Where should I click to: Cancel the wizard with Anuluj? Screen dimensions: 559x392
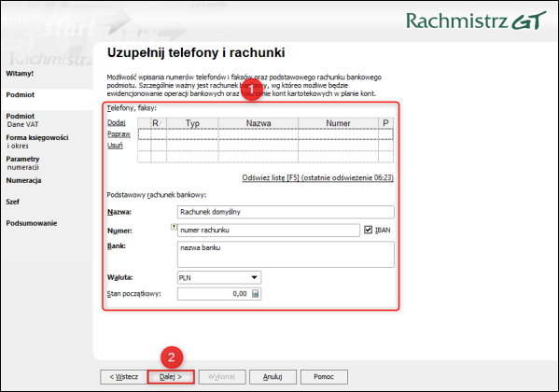pos(273,377)
